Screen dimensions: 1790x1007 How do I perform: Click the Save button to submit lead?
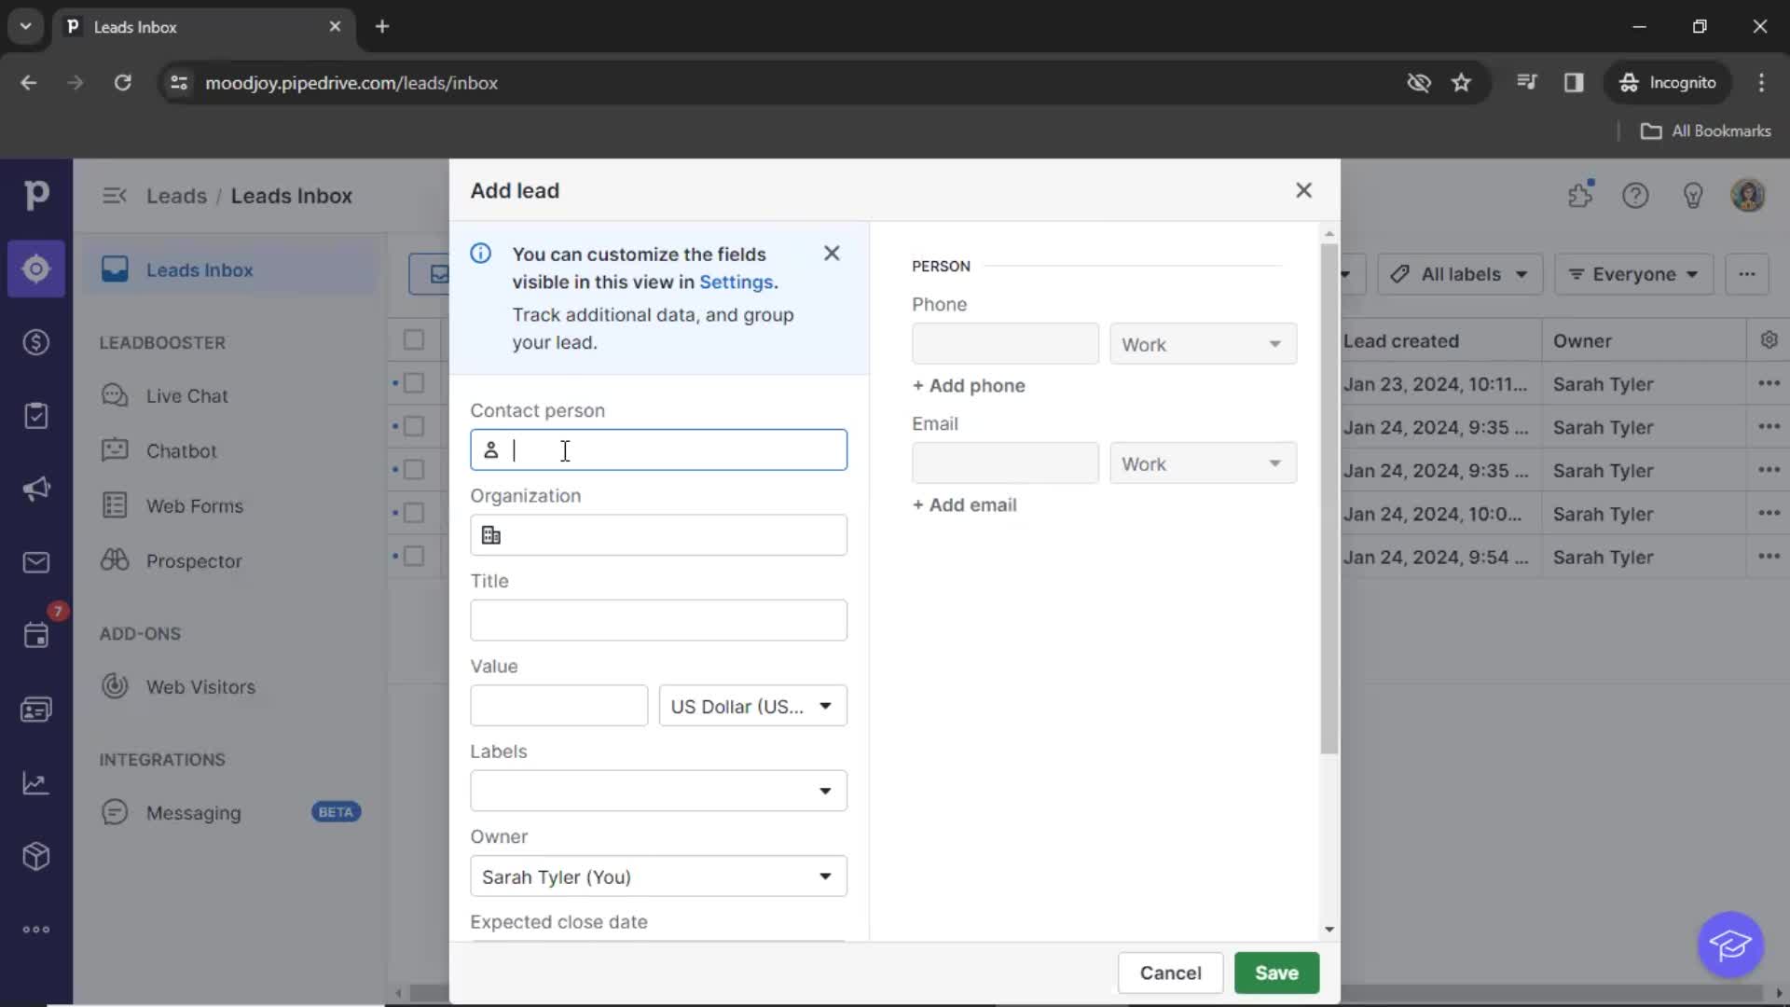tap(1276, 973)
